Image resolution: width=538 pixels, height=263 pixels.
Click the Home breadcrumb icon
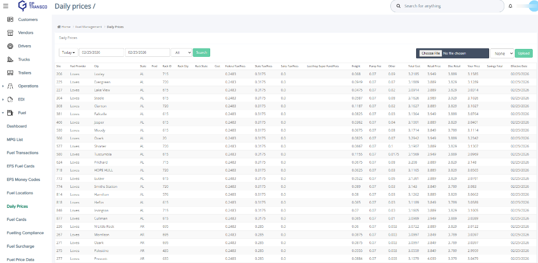click(x=59, y=27)
